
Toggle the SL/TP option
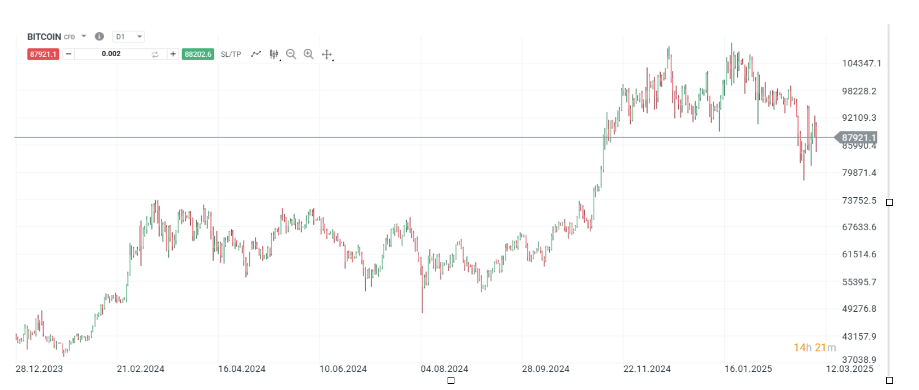(231, 54)
